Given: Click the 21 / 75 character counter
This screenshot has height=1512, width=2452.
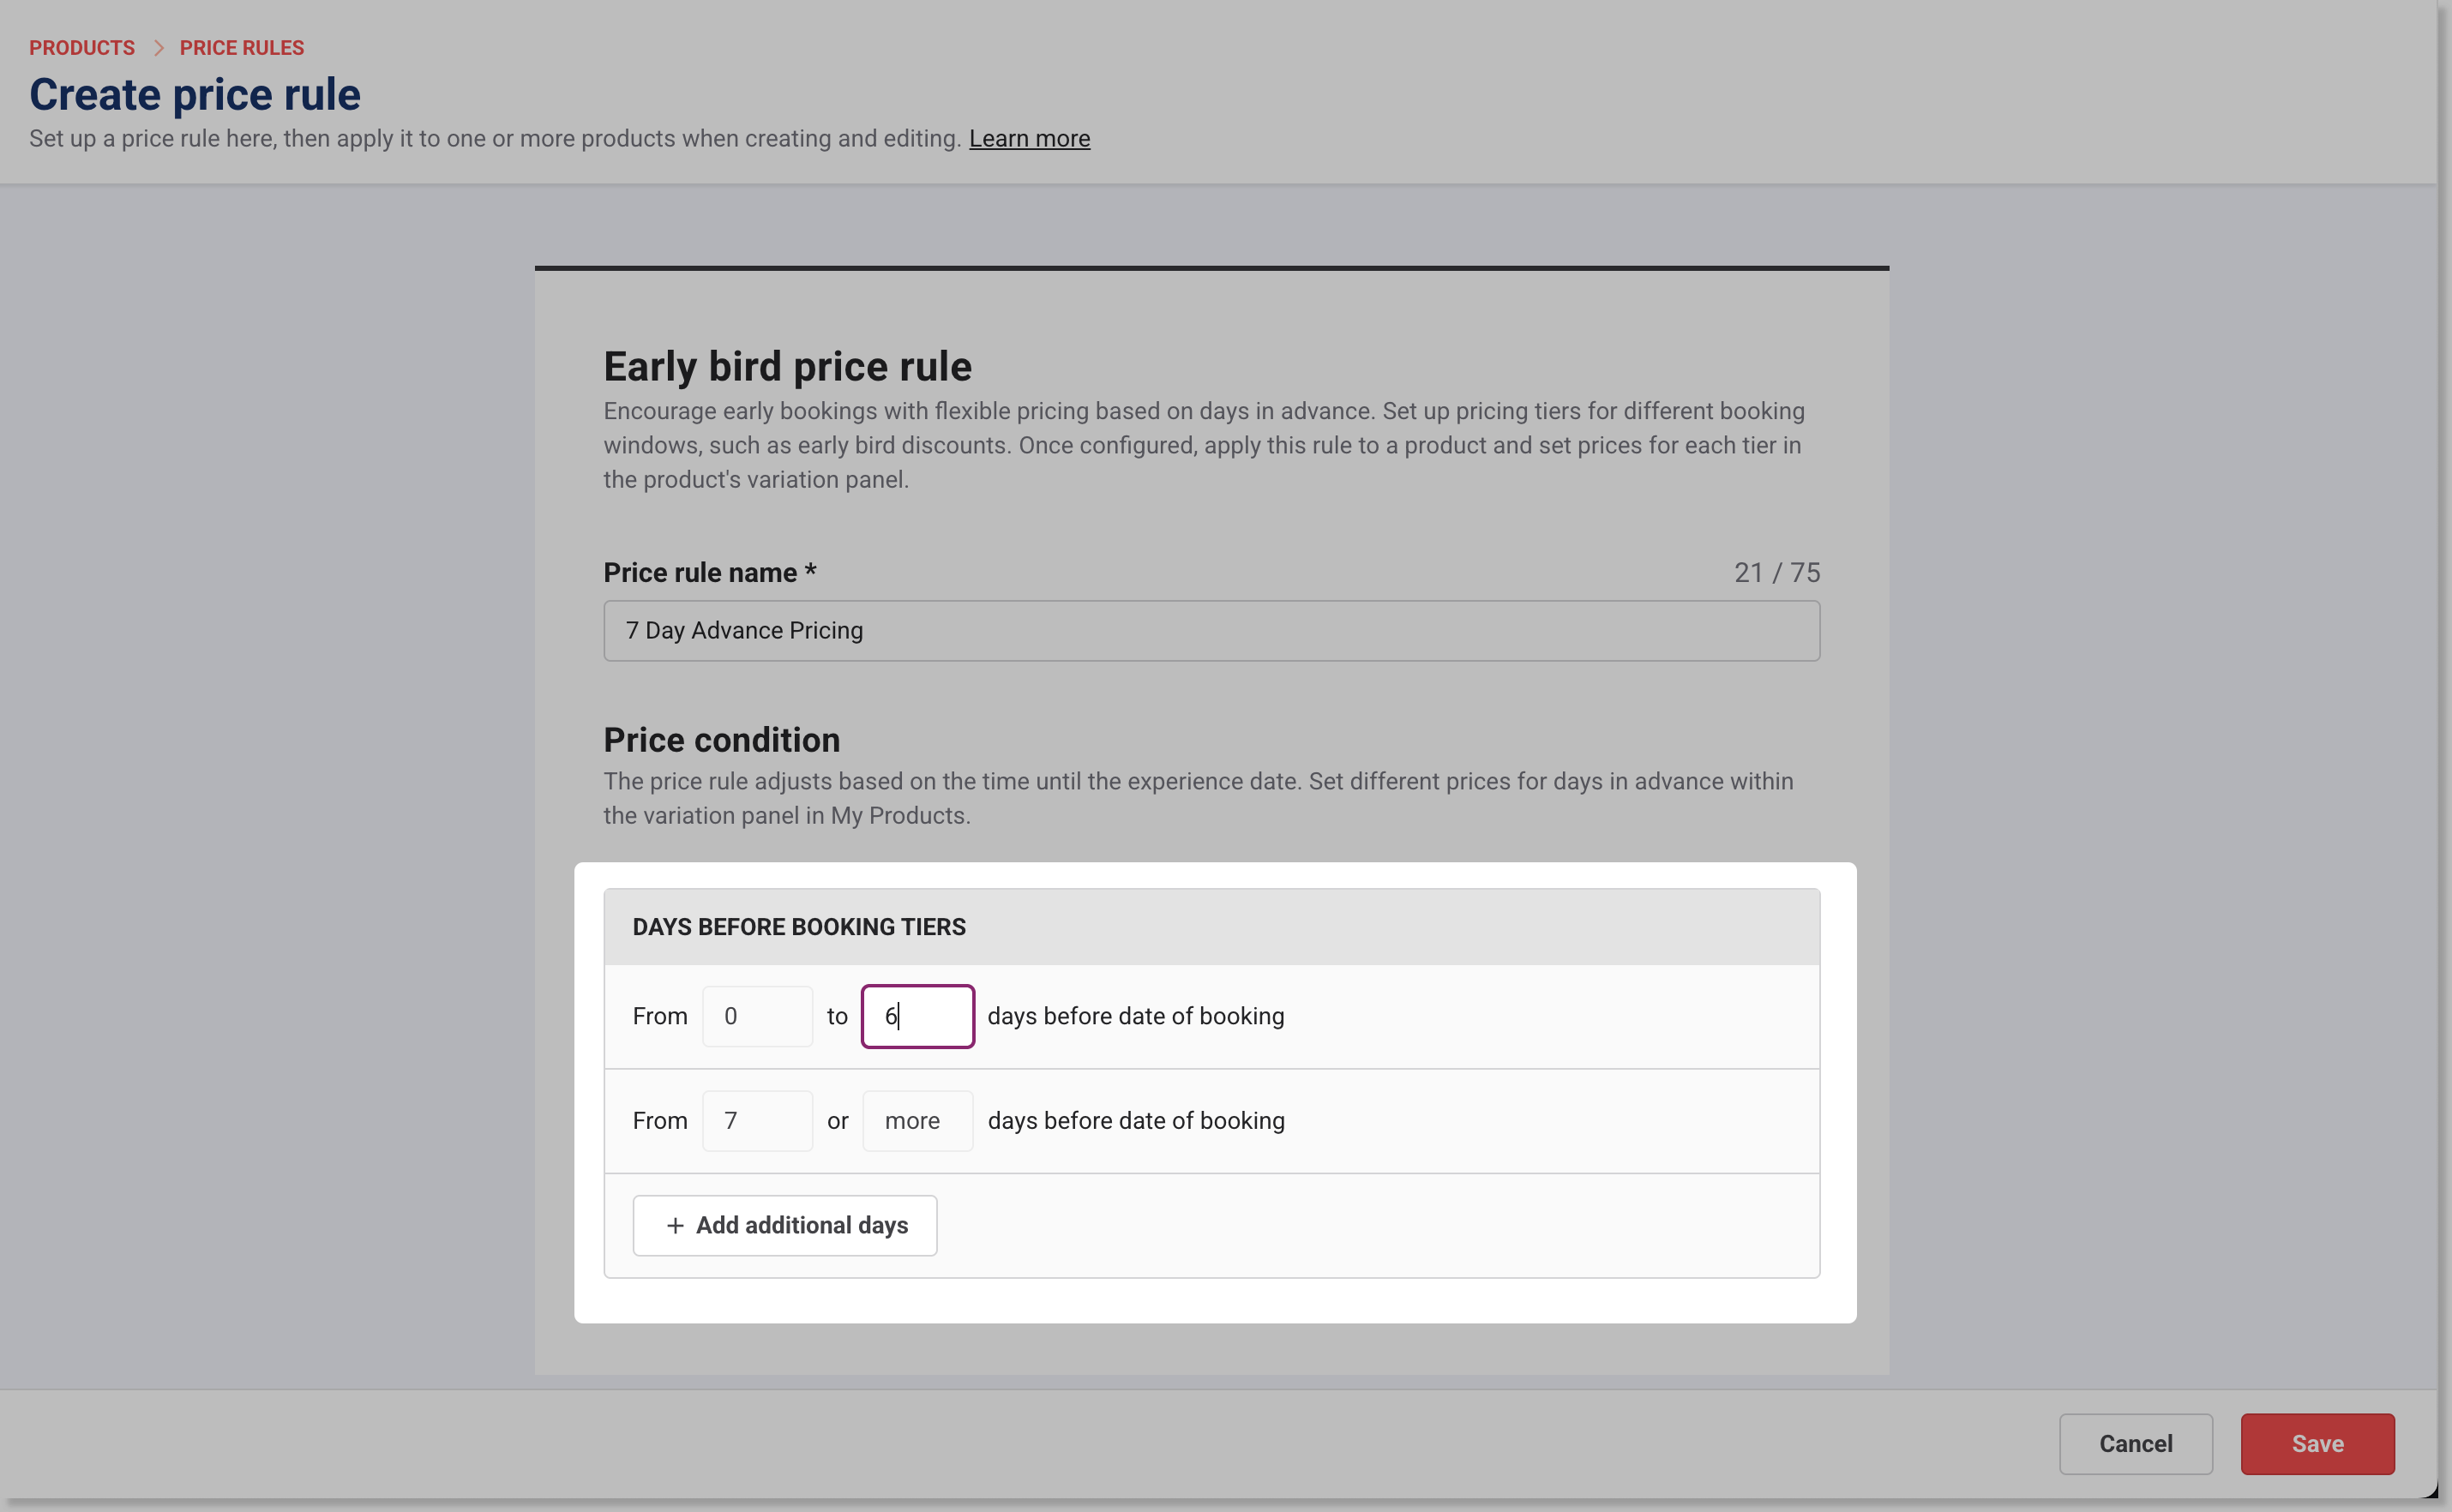Looking at the screenshot, I should coord(1776,573).
